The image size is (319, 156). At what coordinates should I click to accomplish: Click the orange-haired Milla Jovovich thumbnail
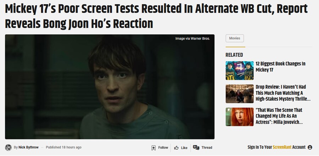240,117
